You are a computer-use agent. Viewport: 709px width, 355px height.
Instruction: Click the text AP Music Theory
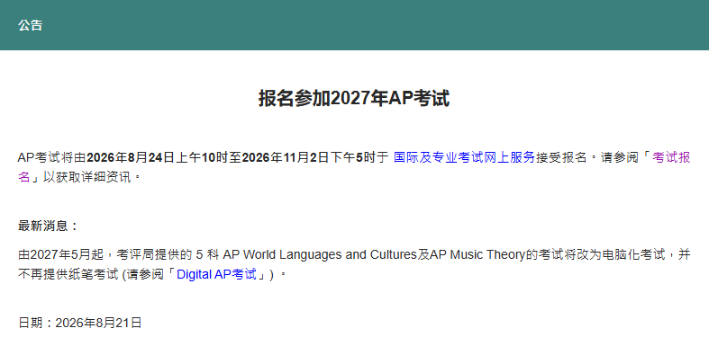pyautogui.click(x=477, y=255)
